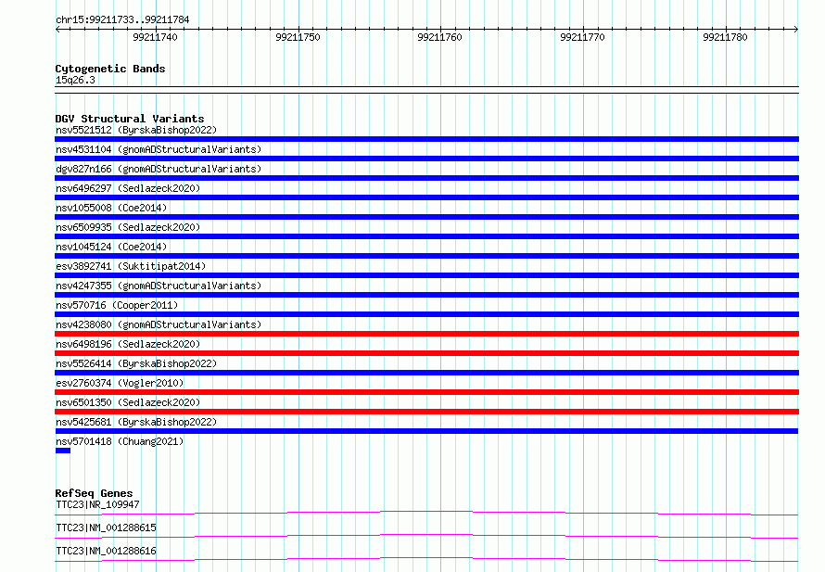Open nsv5526414 (ByrskaBishop2022) label
Viewport: 825px width, 572px height.
[x=135, y=363]
